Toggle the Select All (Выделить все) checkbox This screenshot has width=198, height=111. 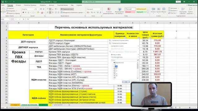point(114,63)
